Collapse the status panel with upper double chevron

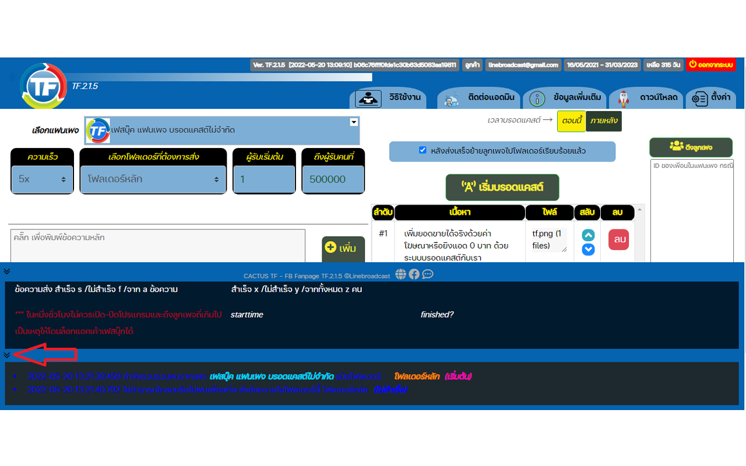(6, 271)
